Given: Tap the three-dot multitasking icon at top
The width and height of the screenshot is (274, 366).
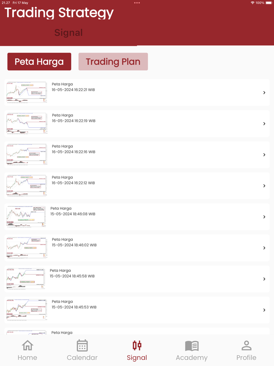Looking at the screenshot, I should (137, 3).
